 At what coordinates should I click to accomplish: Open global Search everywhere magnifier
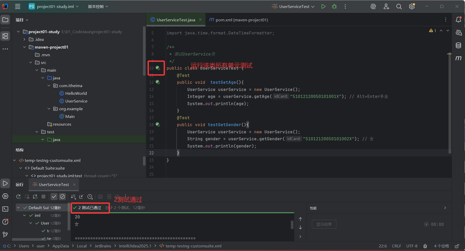click(x=399, y=6)
